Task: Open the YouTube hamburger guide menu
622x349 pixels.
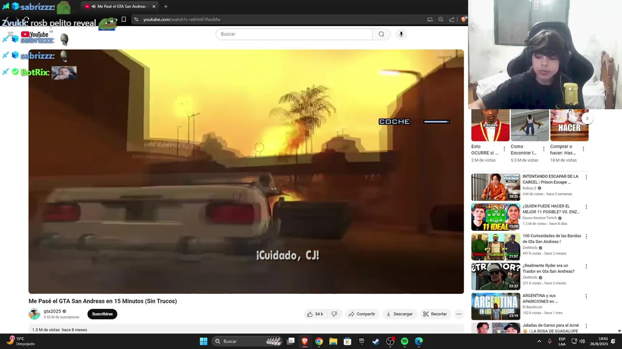Action: 10,34
